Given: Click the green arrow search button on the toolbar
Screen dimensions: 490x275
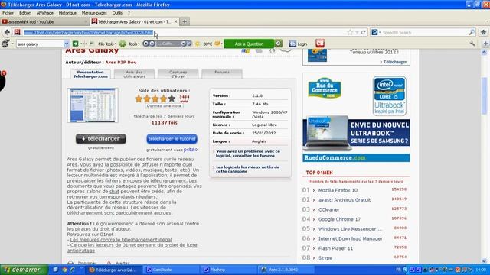Looking at the screenshot, I should pos(75,44).
